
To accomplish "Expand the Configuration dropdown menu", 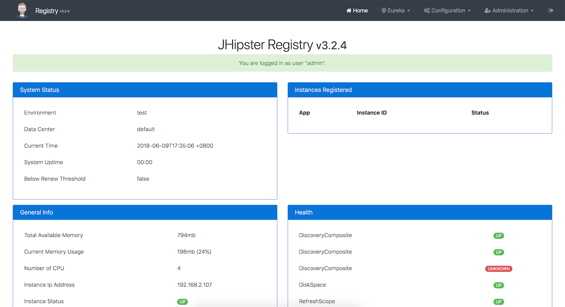I will (x=447, y=11).
